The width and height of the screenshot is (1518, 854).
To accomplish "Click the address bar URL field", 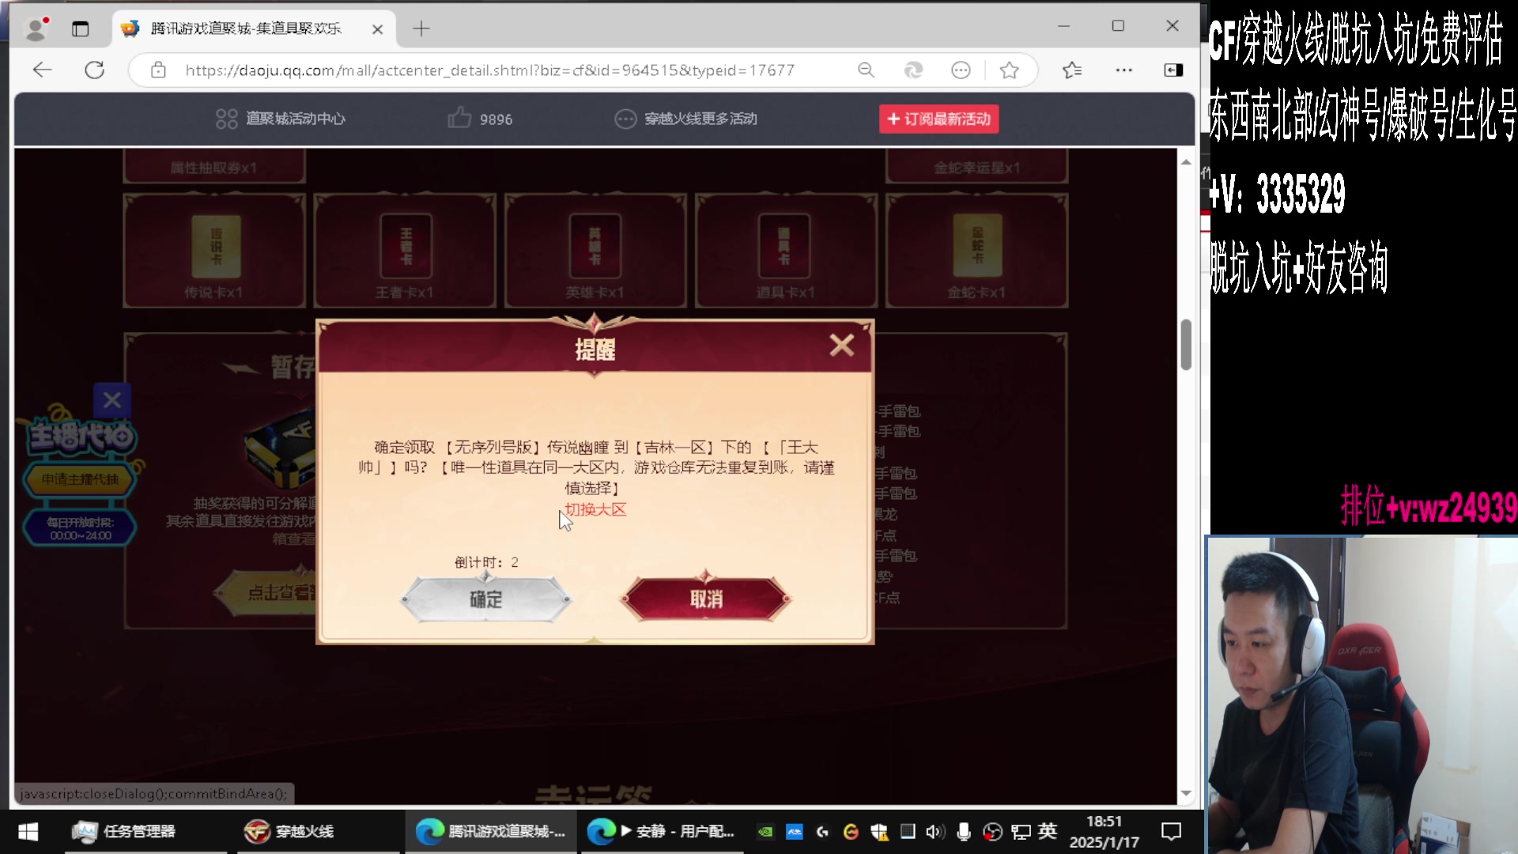I will [490, 70].
